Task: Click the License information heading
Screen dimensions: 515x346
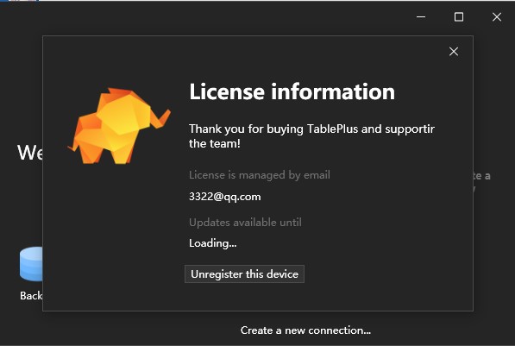Action: pos(292,91)
